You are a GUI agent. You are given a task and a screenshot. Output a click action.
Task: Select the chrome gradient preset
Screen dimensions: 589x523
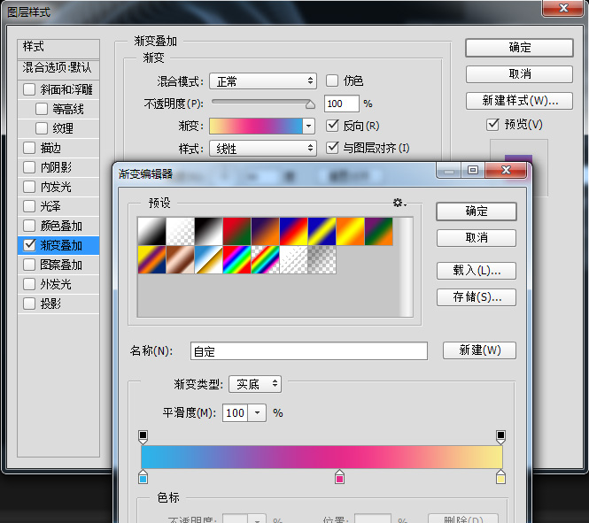pyautogui.click(x=208, y=259)
